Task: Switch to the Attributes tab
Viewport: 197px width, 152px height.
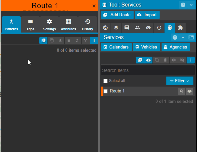Action: coord(68,25)
